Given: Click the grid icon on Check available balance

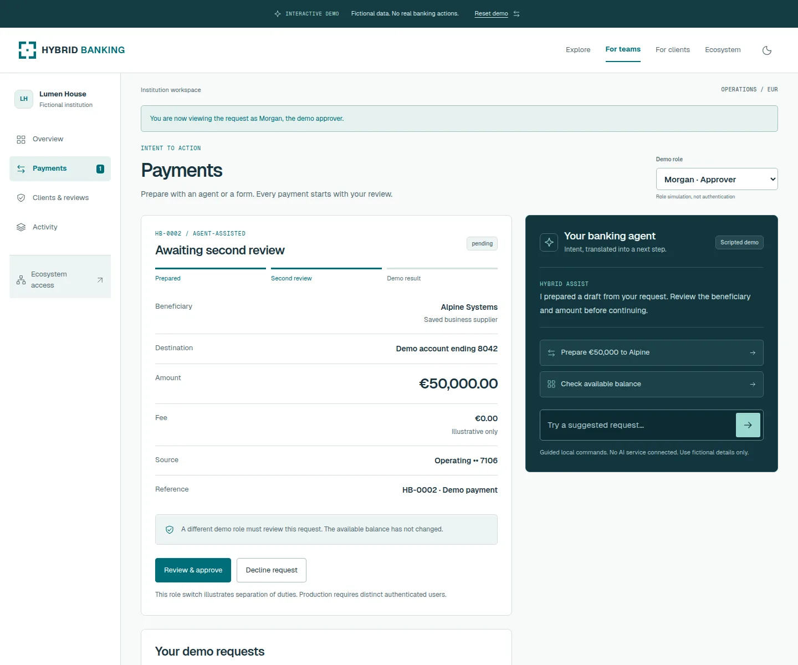Looking at the screenshot, I should tap(551, 384).
